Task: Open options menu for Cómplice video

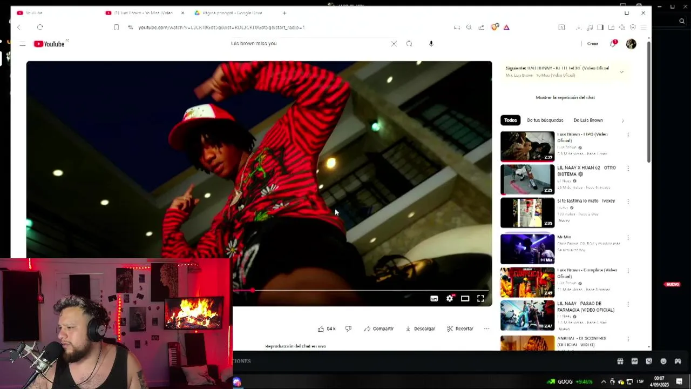Action: click(628, 271)
